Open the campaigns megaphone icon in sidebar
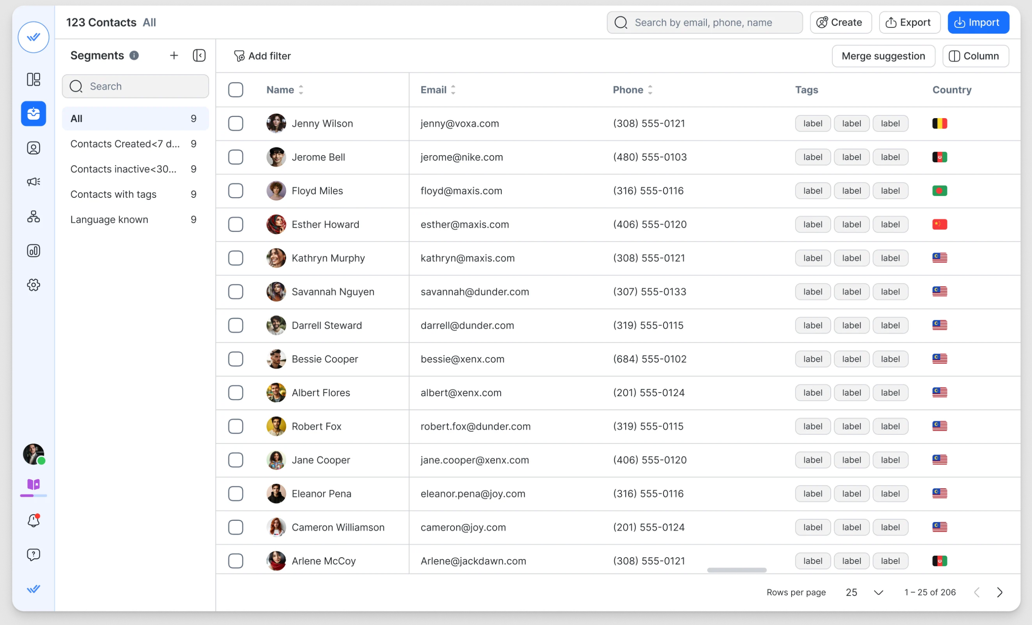Viewport: 1032px width, 625px height. tap(34, 182)
